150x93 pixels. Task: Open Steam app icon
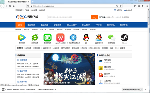pyautogui.click(x=124, y=37)
